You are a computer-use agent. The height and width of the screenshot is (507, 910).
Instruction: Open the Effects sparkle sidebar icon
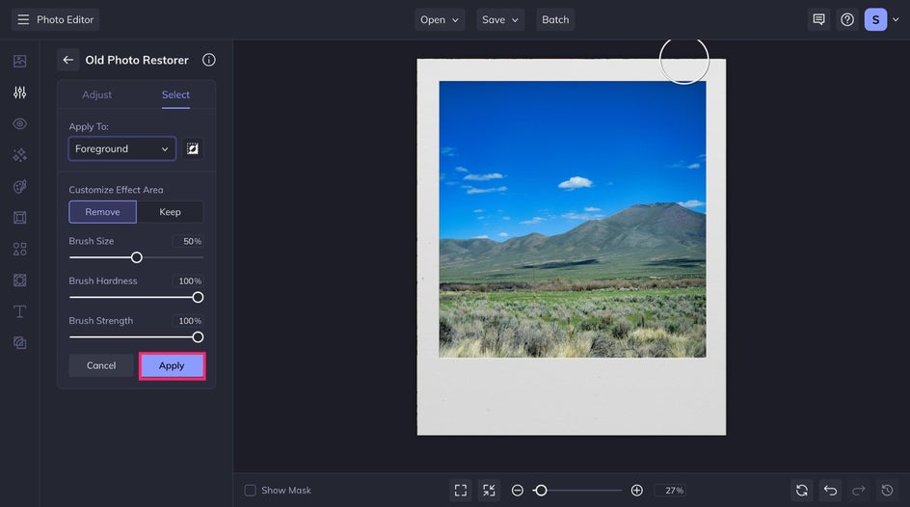click(x=19, y=155)
